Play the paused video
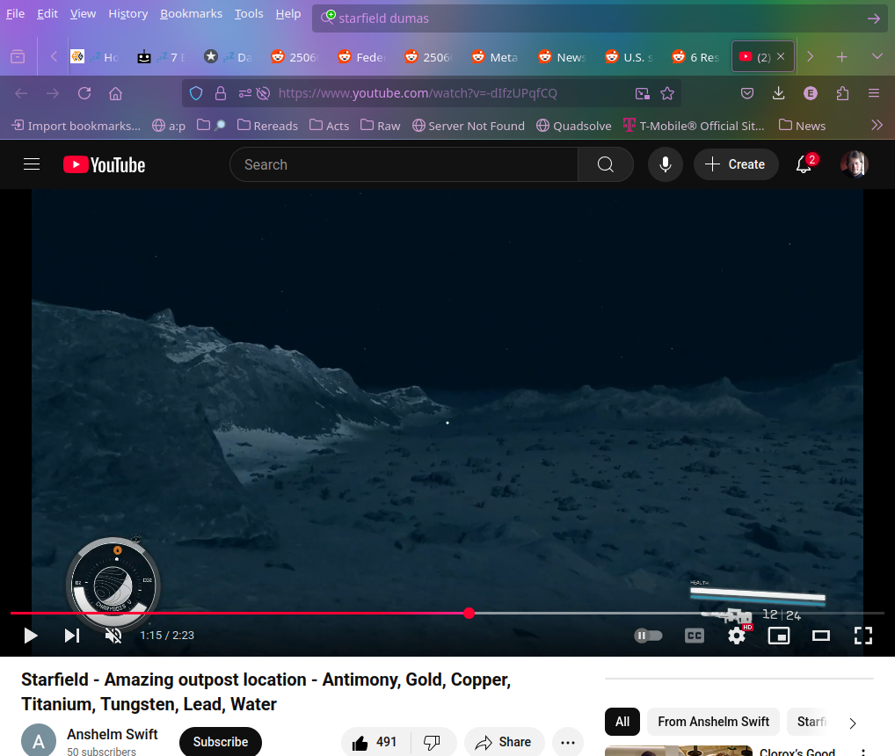895x756 pixels. [31, 636]
